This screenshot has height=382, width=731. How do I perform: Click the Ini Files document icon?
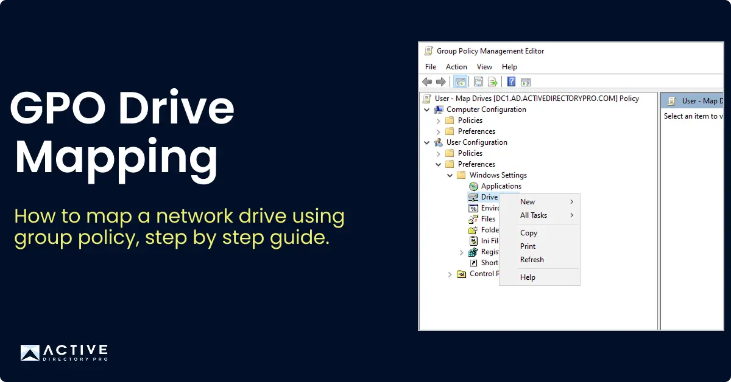pos(473,241)
